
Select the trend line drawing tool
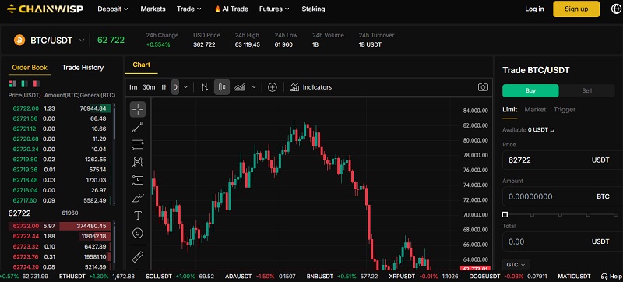138,127
